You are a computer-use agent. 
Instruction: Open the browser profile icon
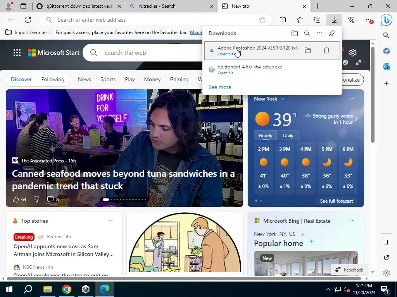coord(9,6)
